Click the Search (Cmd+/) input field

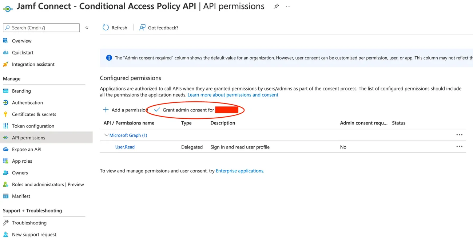tap(41, 28)
